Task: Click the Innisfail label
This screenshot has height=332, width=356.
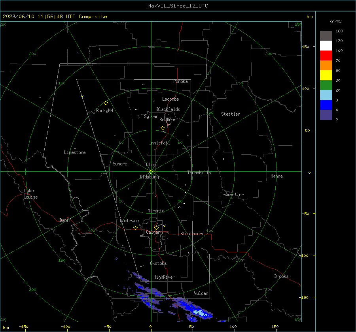Action: (159, 143)
